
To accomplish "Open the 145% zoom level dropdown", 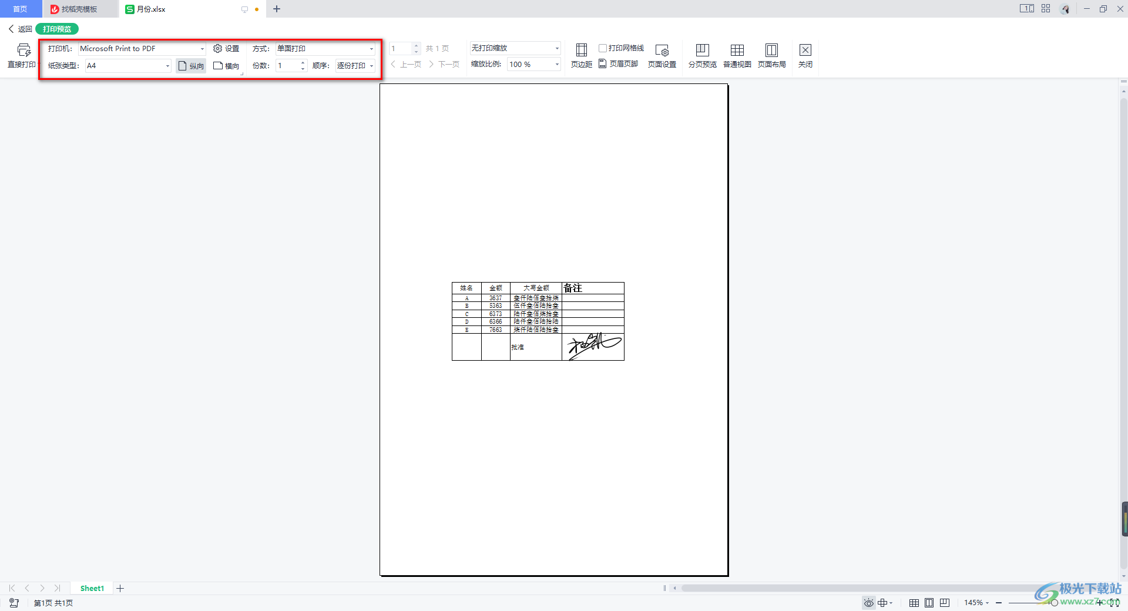I will 976,603.
